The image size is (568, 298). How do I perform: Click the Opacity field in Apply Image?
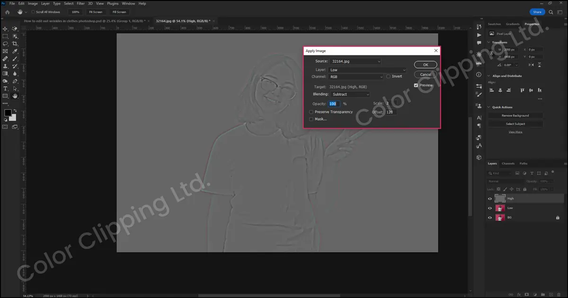pos(334,104)
